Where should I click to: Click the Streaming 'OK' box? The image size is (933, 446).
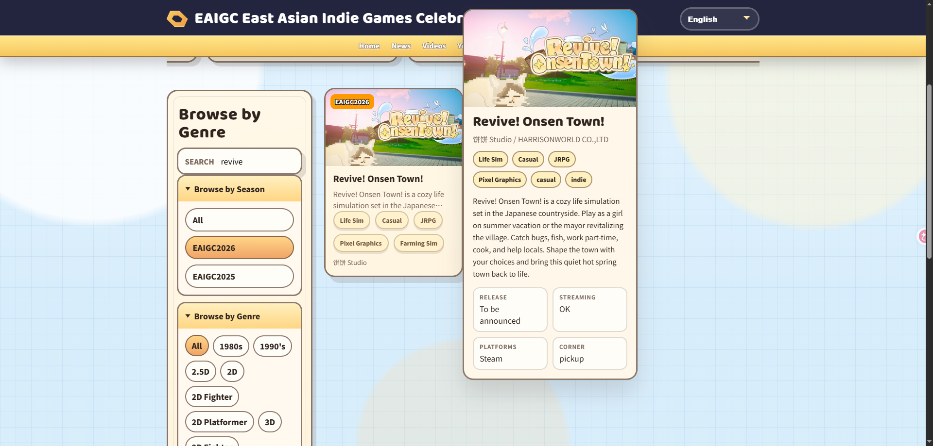[x=590, y=310]
